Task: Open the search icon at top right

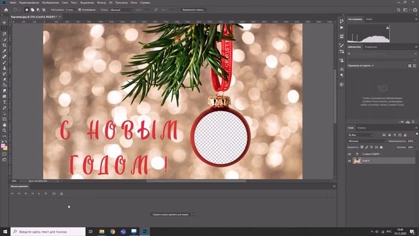Action: coord(399,10)
